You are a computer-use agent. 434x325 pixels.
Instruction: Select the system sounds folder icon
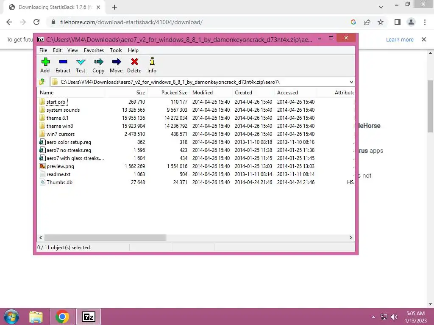point(42,110)
